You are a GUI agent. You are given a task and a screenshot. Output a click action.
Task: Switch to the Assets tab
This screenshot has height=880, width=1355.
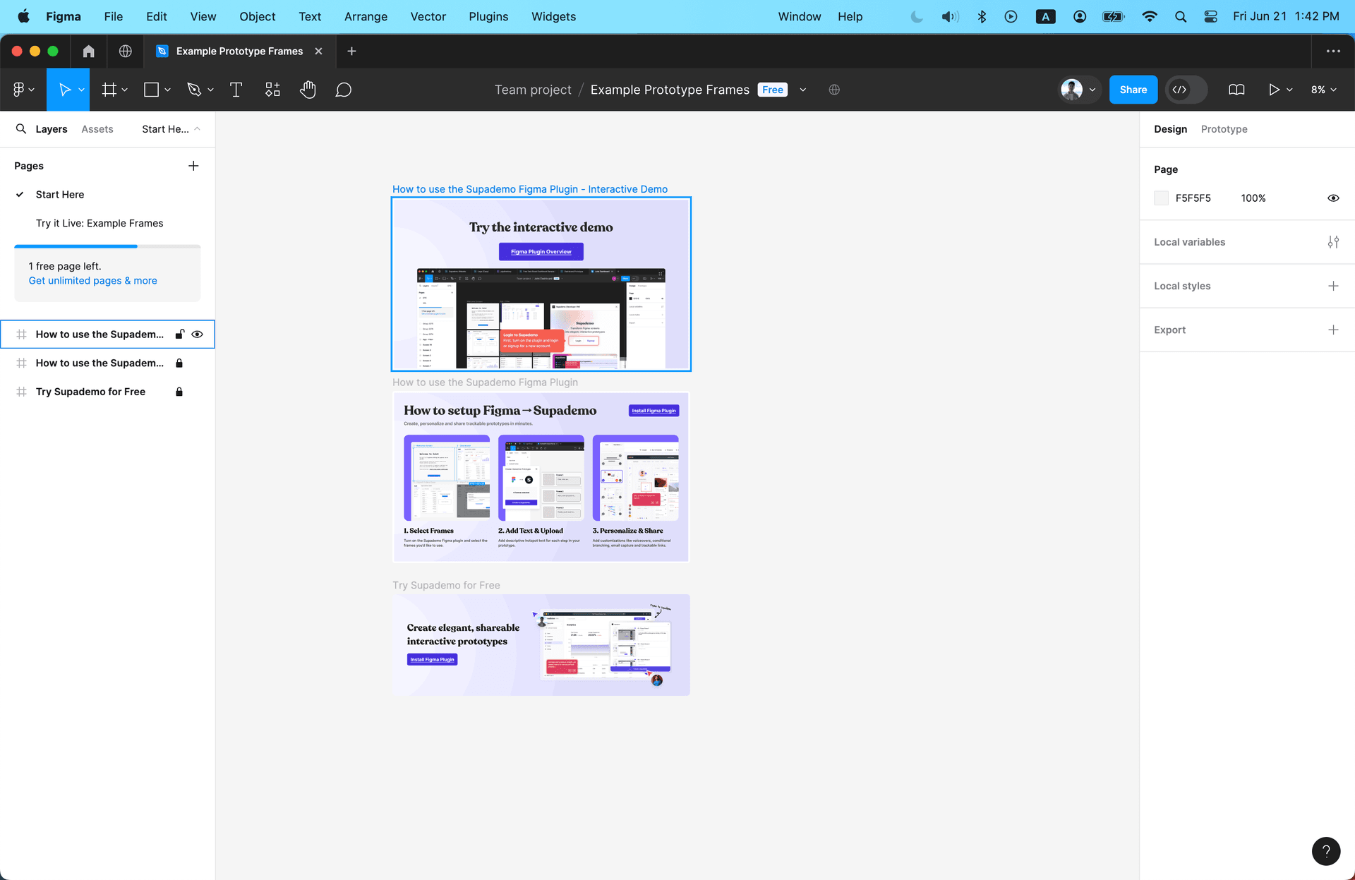pyautogui.click(x=97, y=128)
